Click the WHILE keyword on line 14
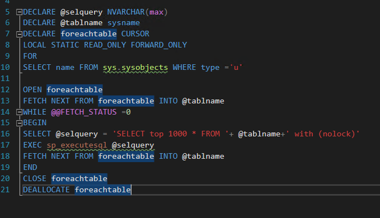Screen dimensions: 380x218 [35, 112]
